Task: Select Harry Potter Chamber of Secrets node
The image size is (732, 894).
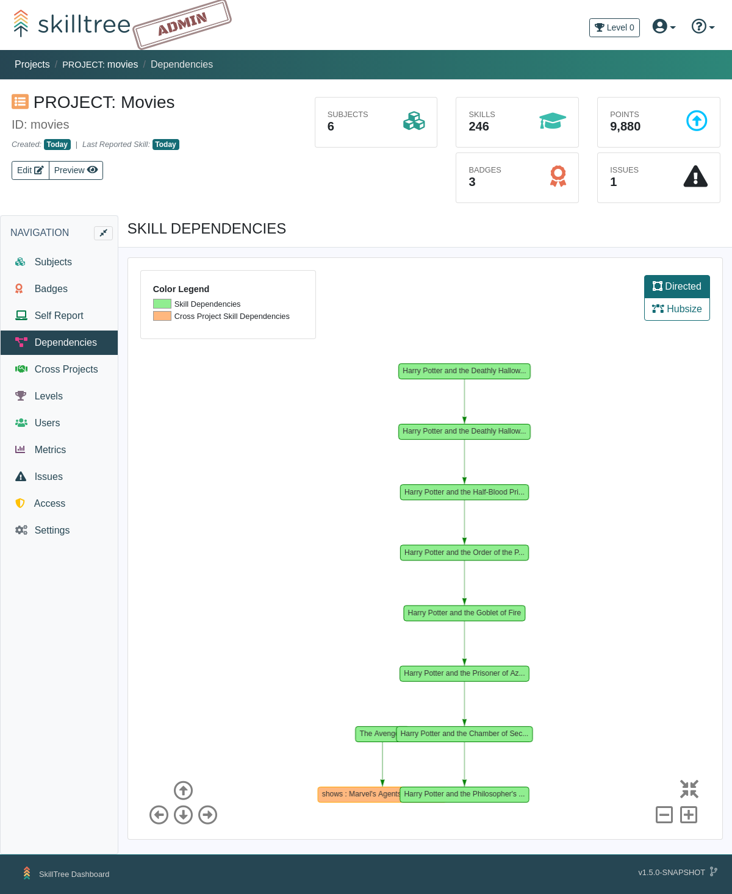Action: [x=464, y=734]
